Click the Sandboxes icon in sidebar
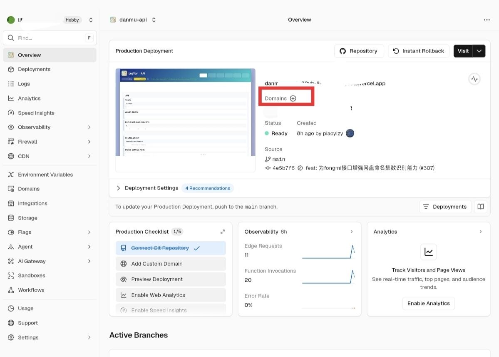Screen dimensions: 499x357 (x=11, y=275)
